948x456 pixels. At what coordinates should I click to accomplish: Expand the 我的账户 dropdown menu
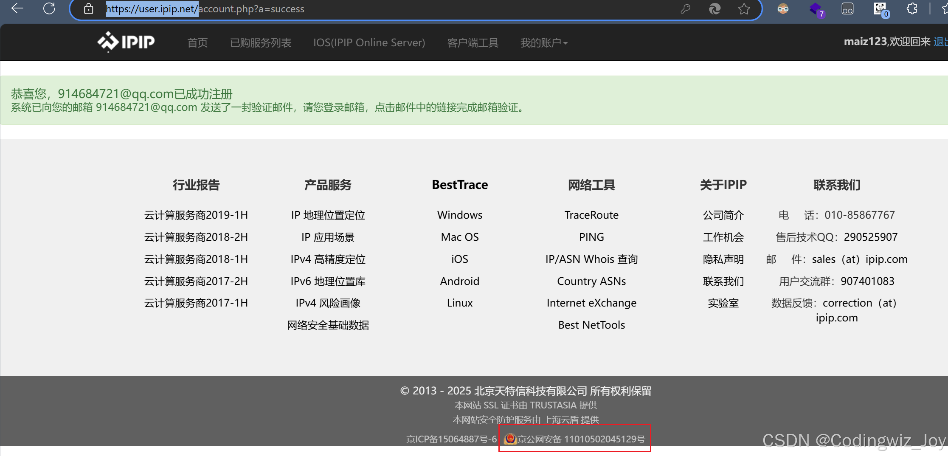point(544,43)
